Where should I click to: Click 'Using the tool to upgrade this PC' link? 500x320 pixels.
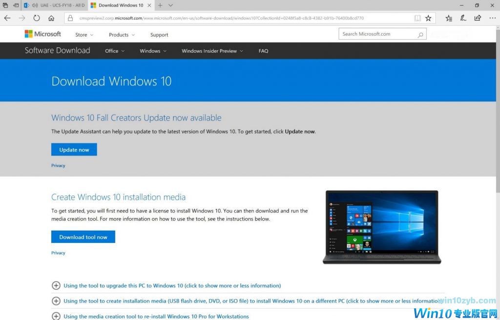pyautogui.click(x=172, y=285)
